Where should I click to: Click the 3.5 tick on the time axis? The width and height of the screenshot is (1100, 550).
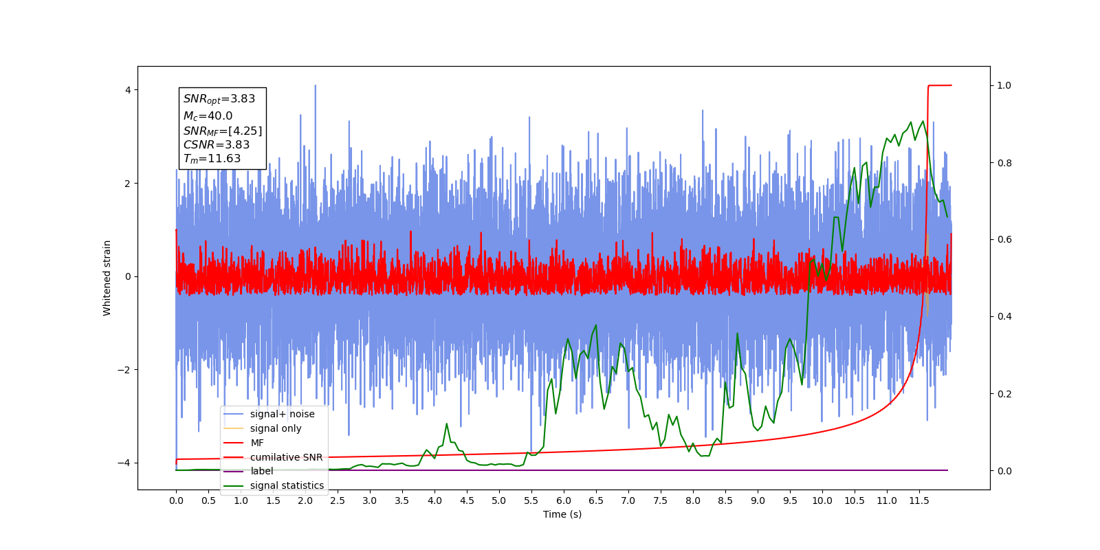[x=402, y=500]
